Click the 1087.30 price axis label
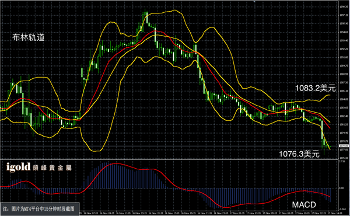This screenshot has width=350, height=216. point(344,83)
